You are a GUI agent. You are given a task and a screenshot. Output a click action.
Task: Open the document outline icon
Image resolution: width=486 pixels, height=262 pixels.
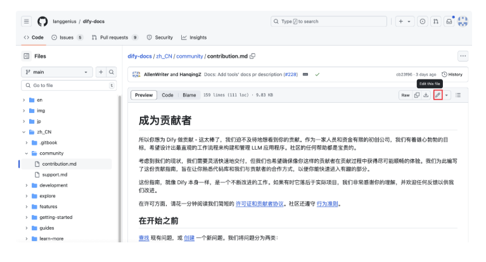pos(458,95)
